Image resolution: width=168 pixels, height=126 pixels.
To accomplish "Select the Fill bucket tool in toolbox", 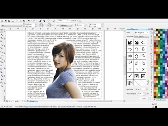I will point(1,83).
